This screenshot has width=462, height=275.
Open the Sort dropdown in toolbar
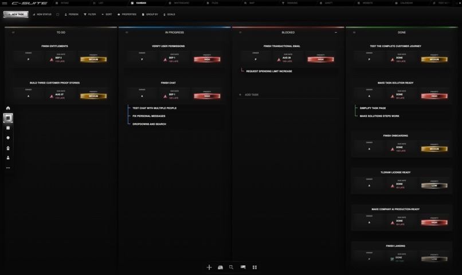tap(107, 14)
